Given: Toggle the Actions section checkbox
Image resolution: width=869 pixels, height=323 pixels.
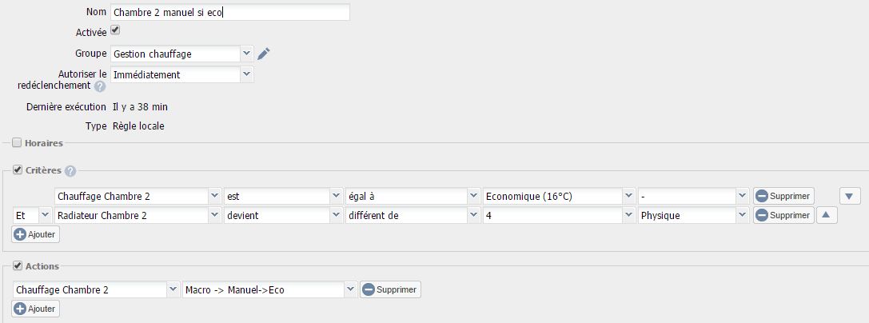Looking at the screenshot, I should [x=18, y=265].
